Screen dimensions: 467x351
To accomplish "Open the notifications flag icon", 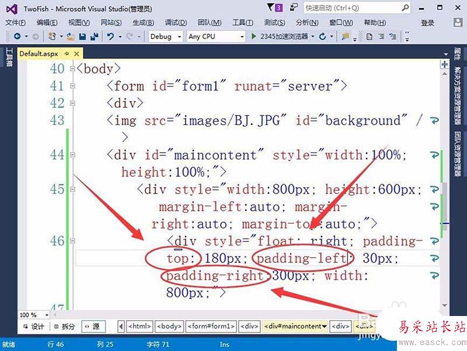I will coord(270,7).
